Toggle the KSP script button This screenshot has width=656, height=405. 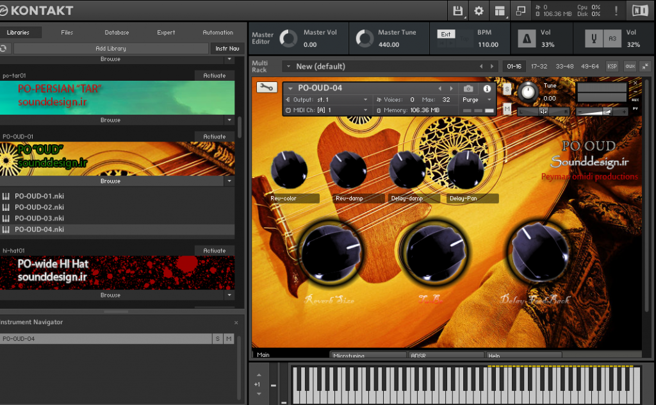[612, 66]
